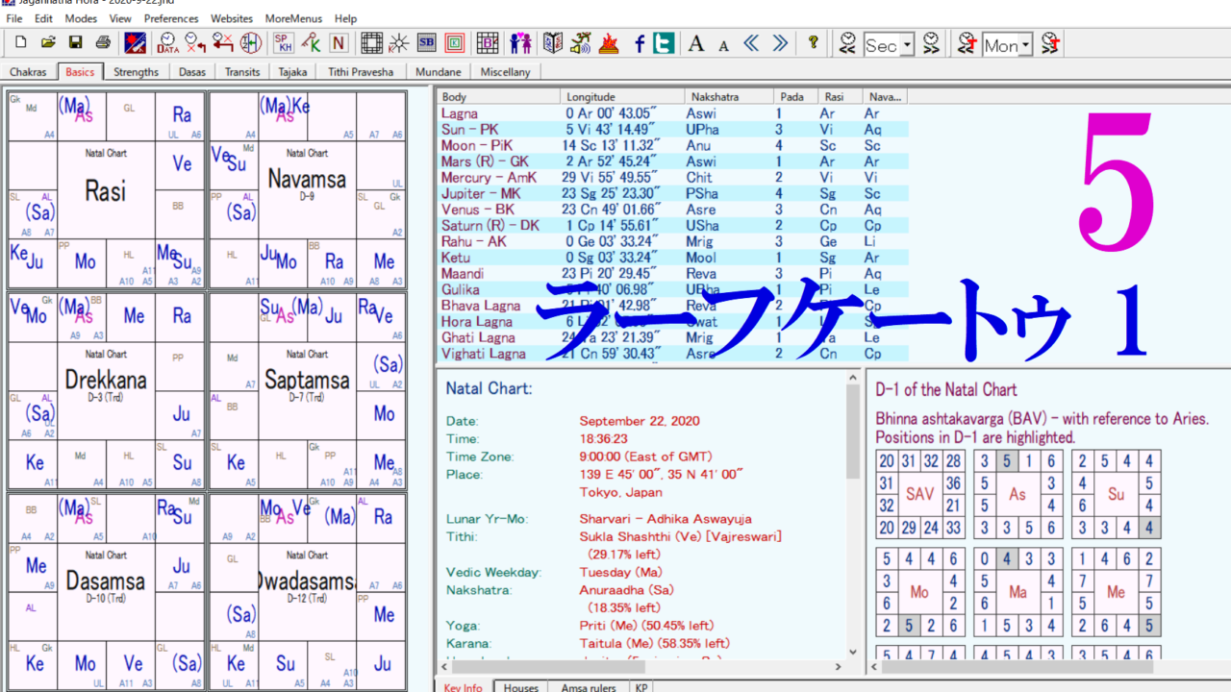Image resolution: width=1231 pixels, height=692 pixels.
Task: Open the Mon transit unit dropdown
Action: coord(1025,45)
